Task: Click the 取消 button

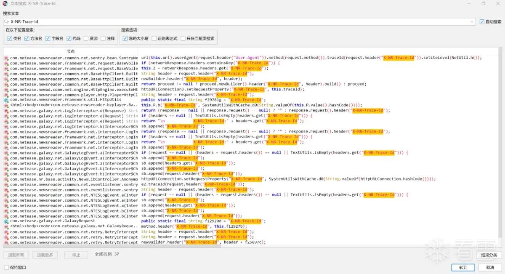Action: point(490,267)
